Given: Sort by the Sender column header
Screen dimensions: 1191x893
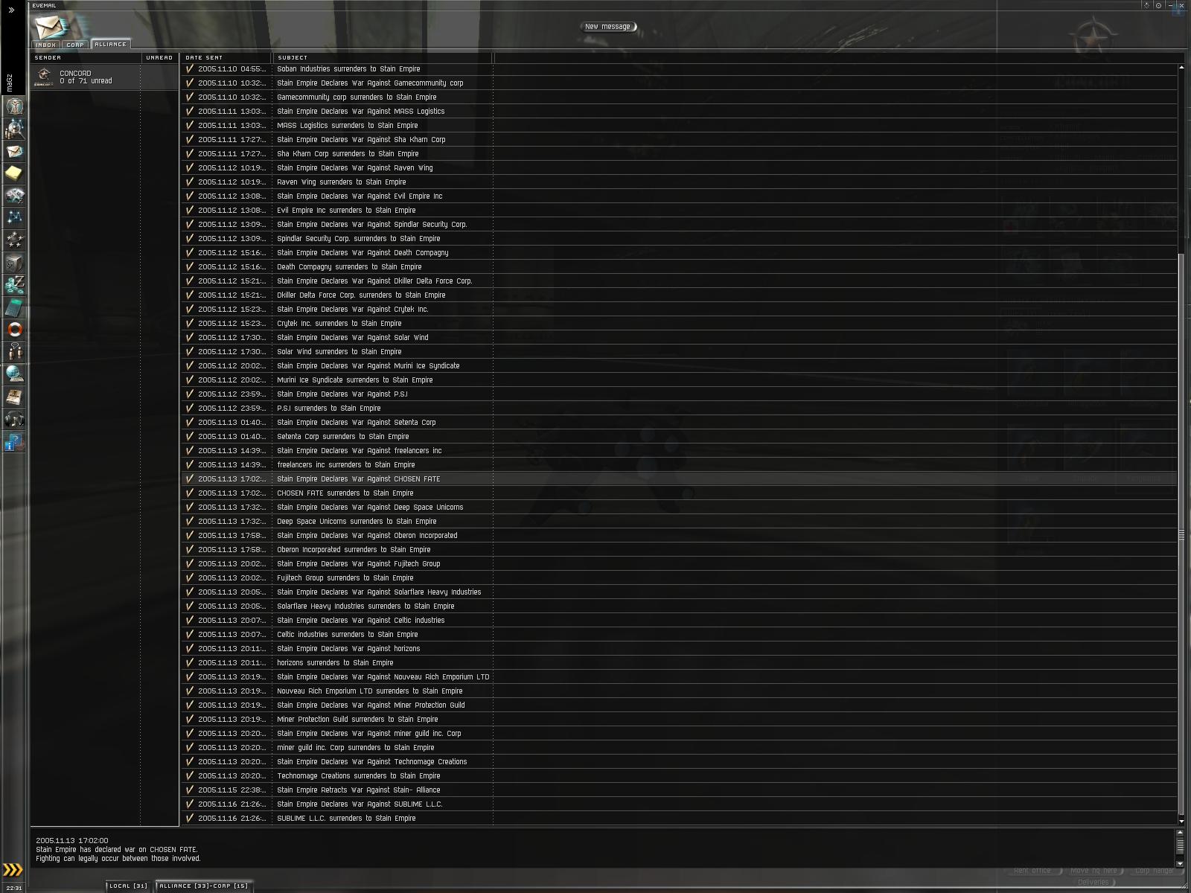Looking at the screenshot, I should [86, 57].
